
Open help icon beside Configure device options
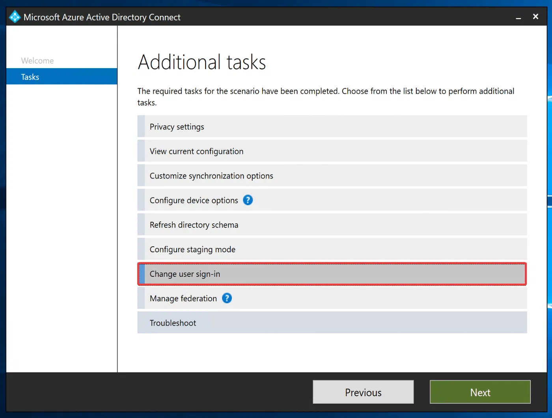click(x=248, y=200)
